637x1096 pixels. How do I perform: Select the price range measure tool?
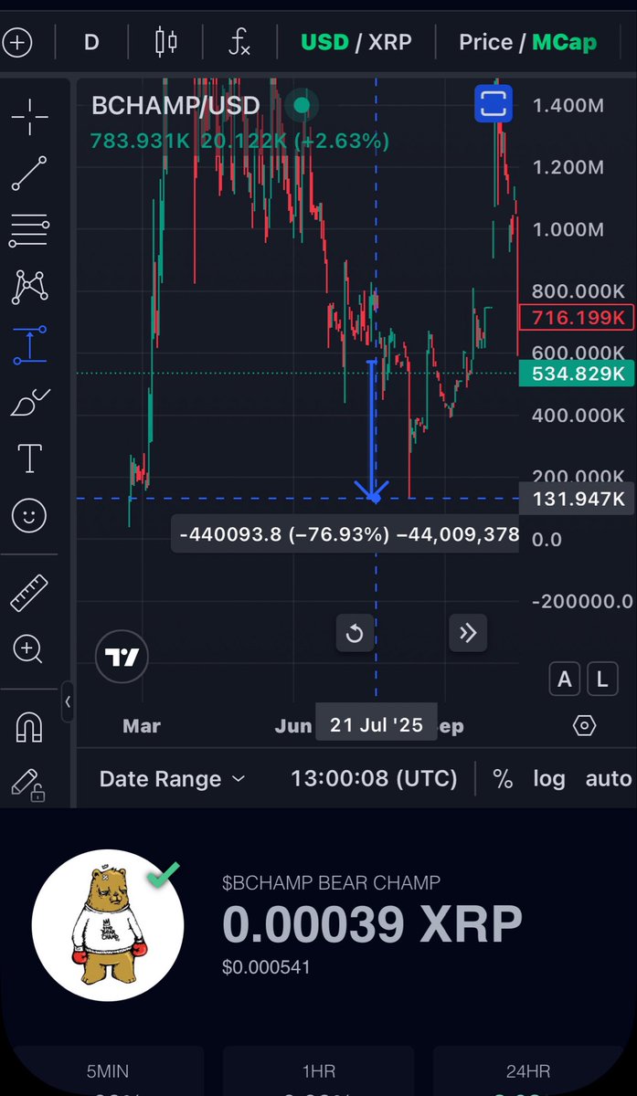click(29, 345)
